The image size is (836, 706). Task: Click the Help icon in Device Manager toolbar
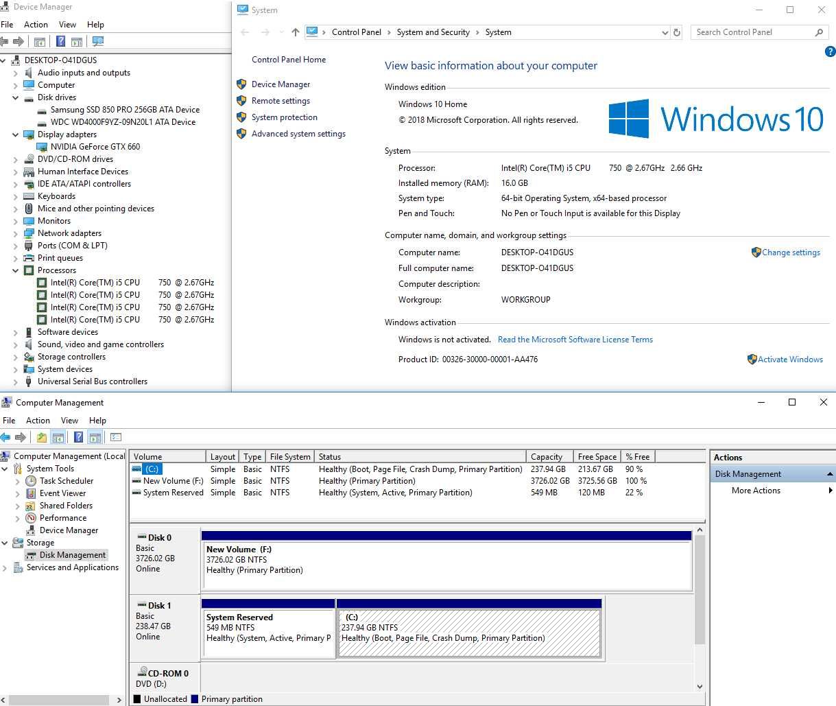(x=60, y=42)
